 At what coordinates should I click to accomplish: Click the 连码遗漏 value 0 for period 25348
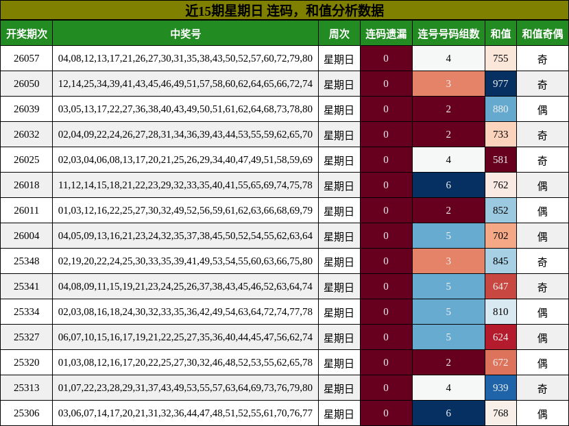(x=385, y=260)
